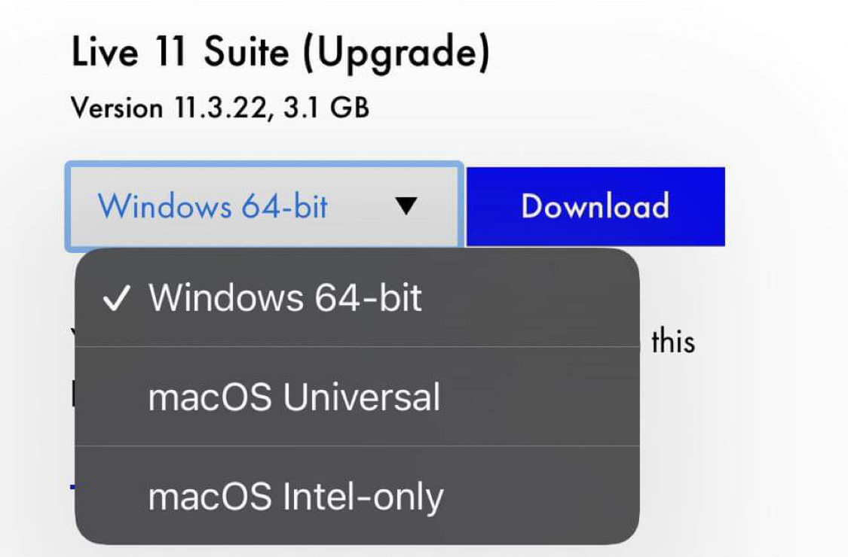Click the "Intel-only" text in the bottom row
Image resolution: width=848 pixels, height=557 pixels.
(x=363, y=497)
